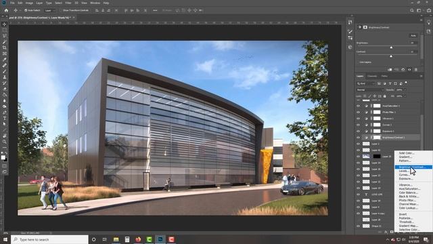Select the Clone Stamp tool
This screenshot has width=433, height=244.
coord(5,77)
